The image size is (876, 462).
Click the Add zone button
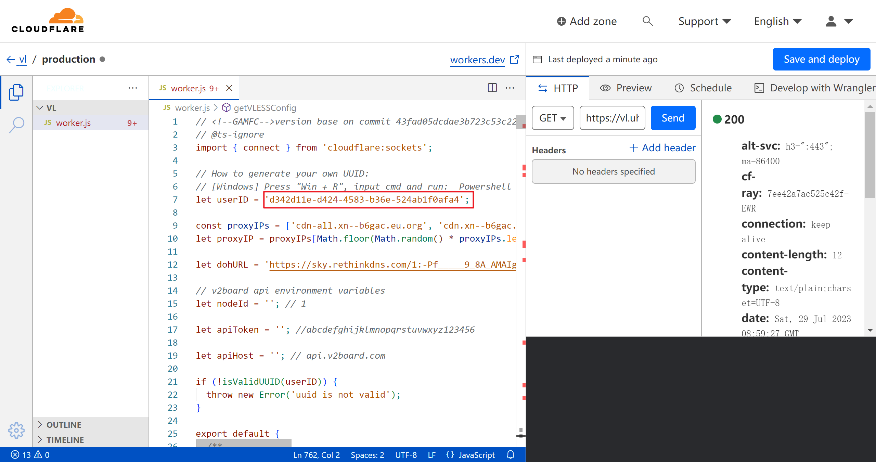click(586, 21)
